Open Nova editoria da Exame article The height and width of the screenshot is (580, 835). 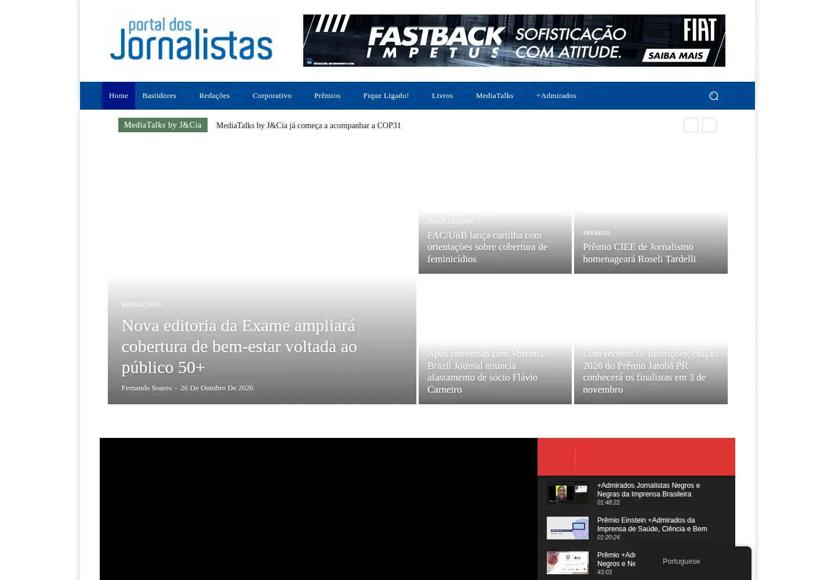239,346
